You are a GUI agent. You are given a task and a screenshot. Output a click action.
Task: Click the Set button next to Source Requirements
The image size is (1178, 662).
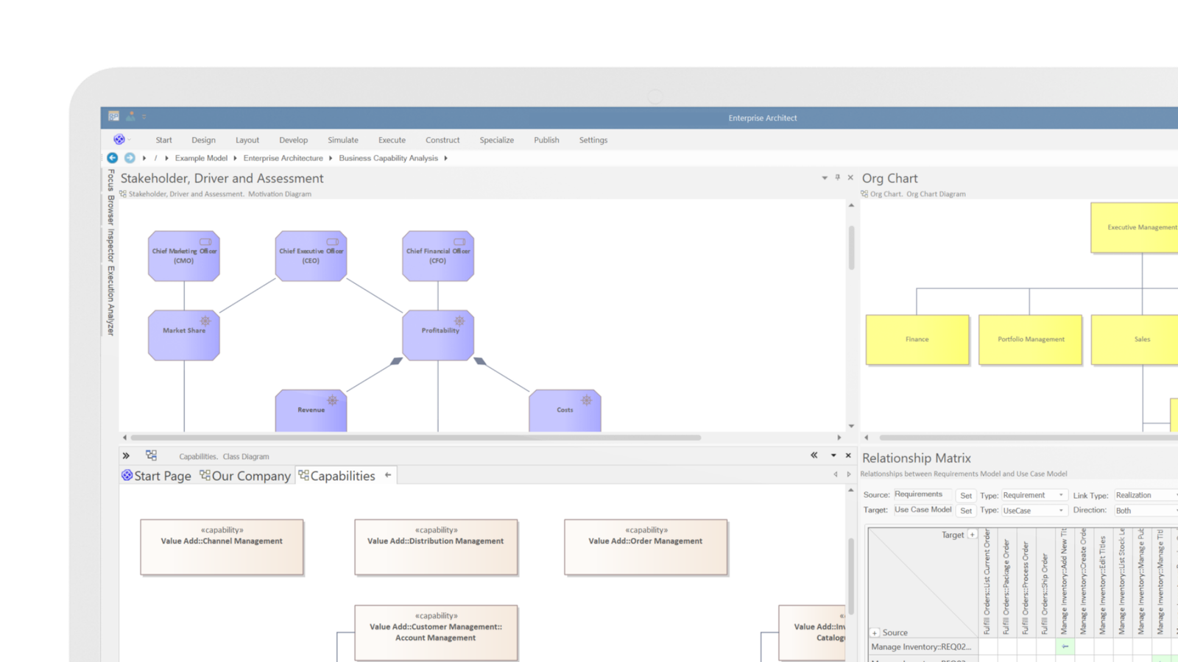coord(966,495)
